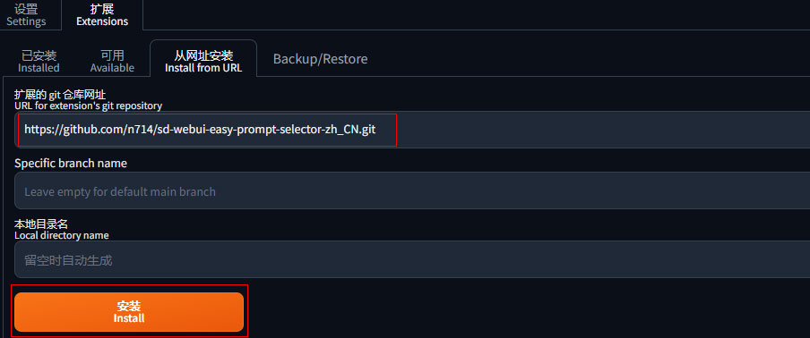810x338 pixels.
Task: Click the orange Install button
Action: [x=129, y=312]
